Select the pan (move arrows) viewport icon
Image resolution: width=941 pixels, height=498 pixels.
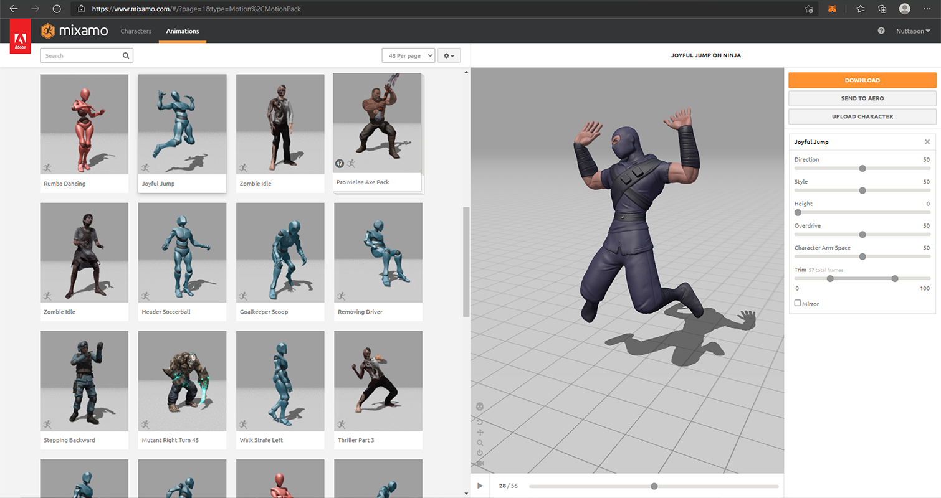tap(480, 433)
